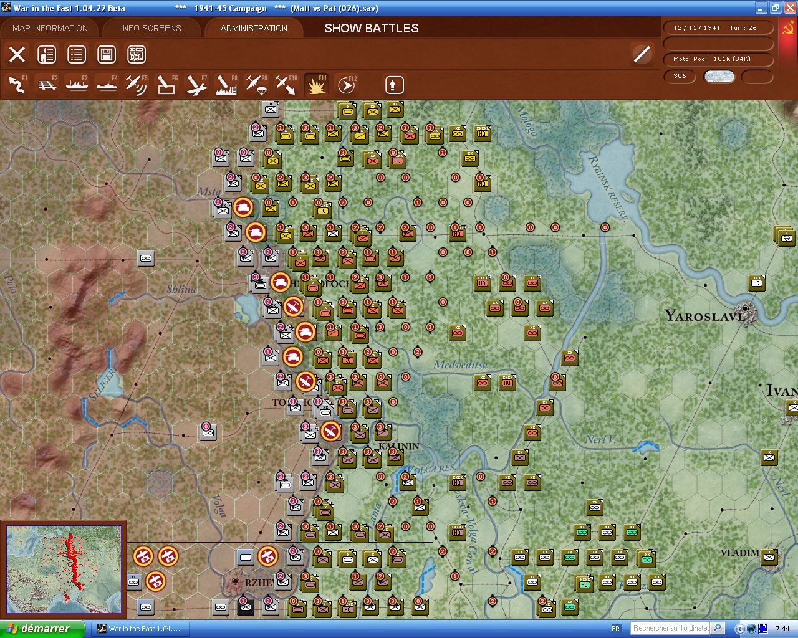798x638 pixels.
Task: Click the minimap overview in the bottom-left corner
Action: click(x=64, y=570)
